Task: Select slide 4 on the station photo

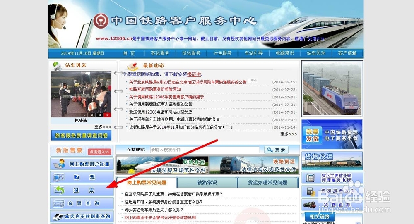Action: (x=107, y=115)
